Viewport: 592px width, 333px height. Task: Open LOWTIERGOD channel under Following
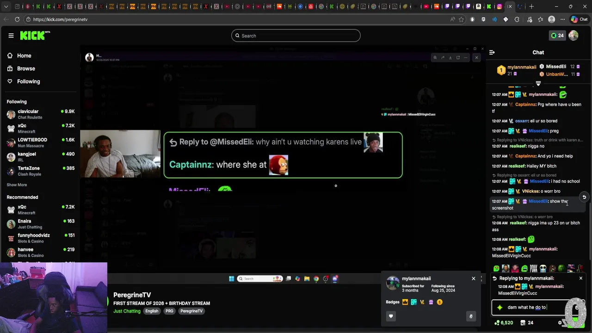pos(41,142)
